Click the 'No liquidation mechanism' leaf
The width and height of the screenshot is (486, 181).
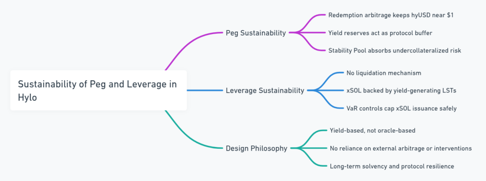[x=383, y=73]
